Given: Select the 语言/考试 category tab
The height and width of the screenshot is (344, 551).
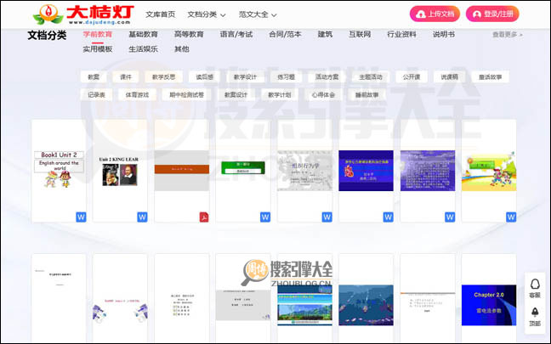Looking at the screenshot, I should tap(236, 34).
